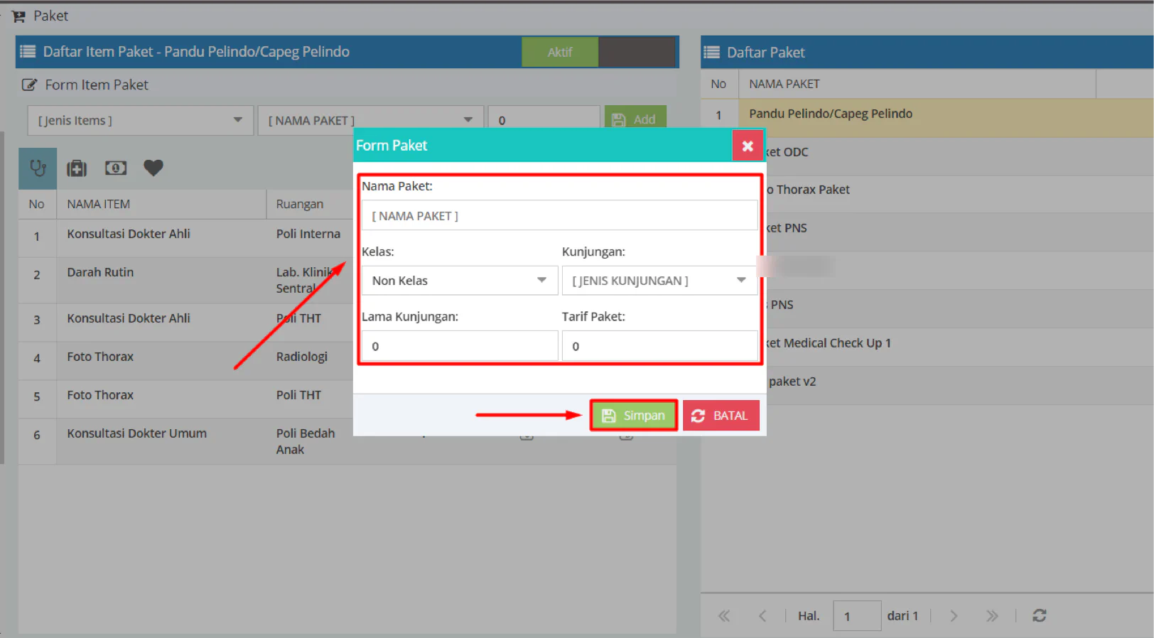Screen dimensions: 1154x638
Task: Click the Nama Paket input field
Action: coord(559,215)
